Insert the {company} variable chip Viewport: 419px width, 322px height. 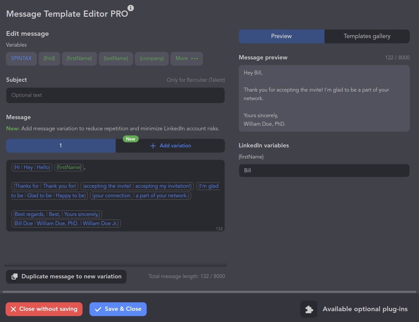(x=152, y=58)
